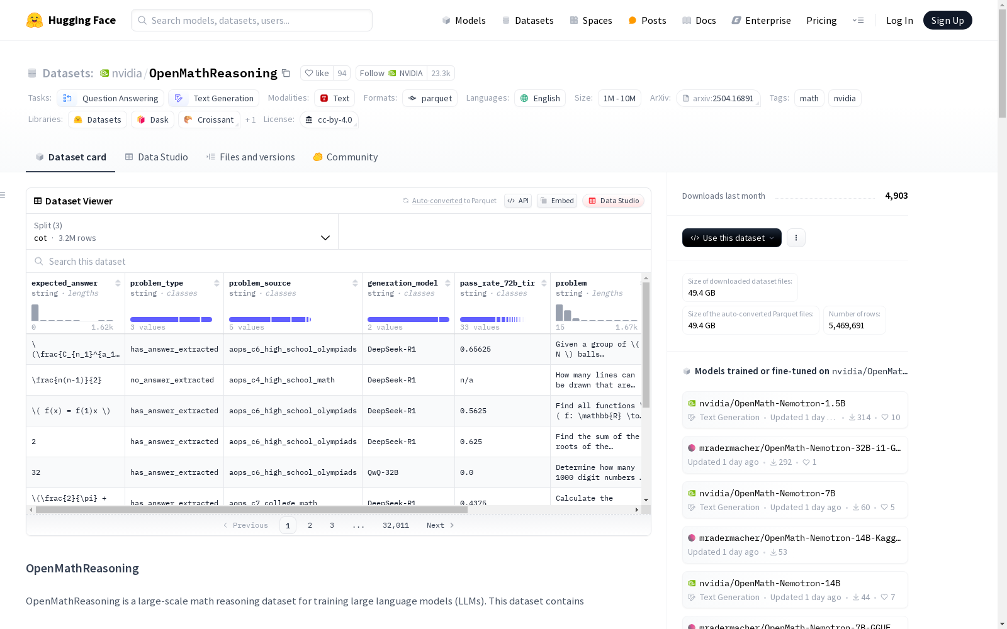Click the table vertical scrollbar
This screenshot has width=1007, height=629.
tap(646, 345)
